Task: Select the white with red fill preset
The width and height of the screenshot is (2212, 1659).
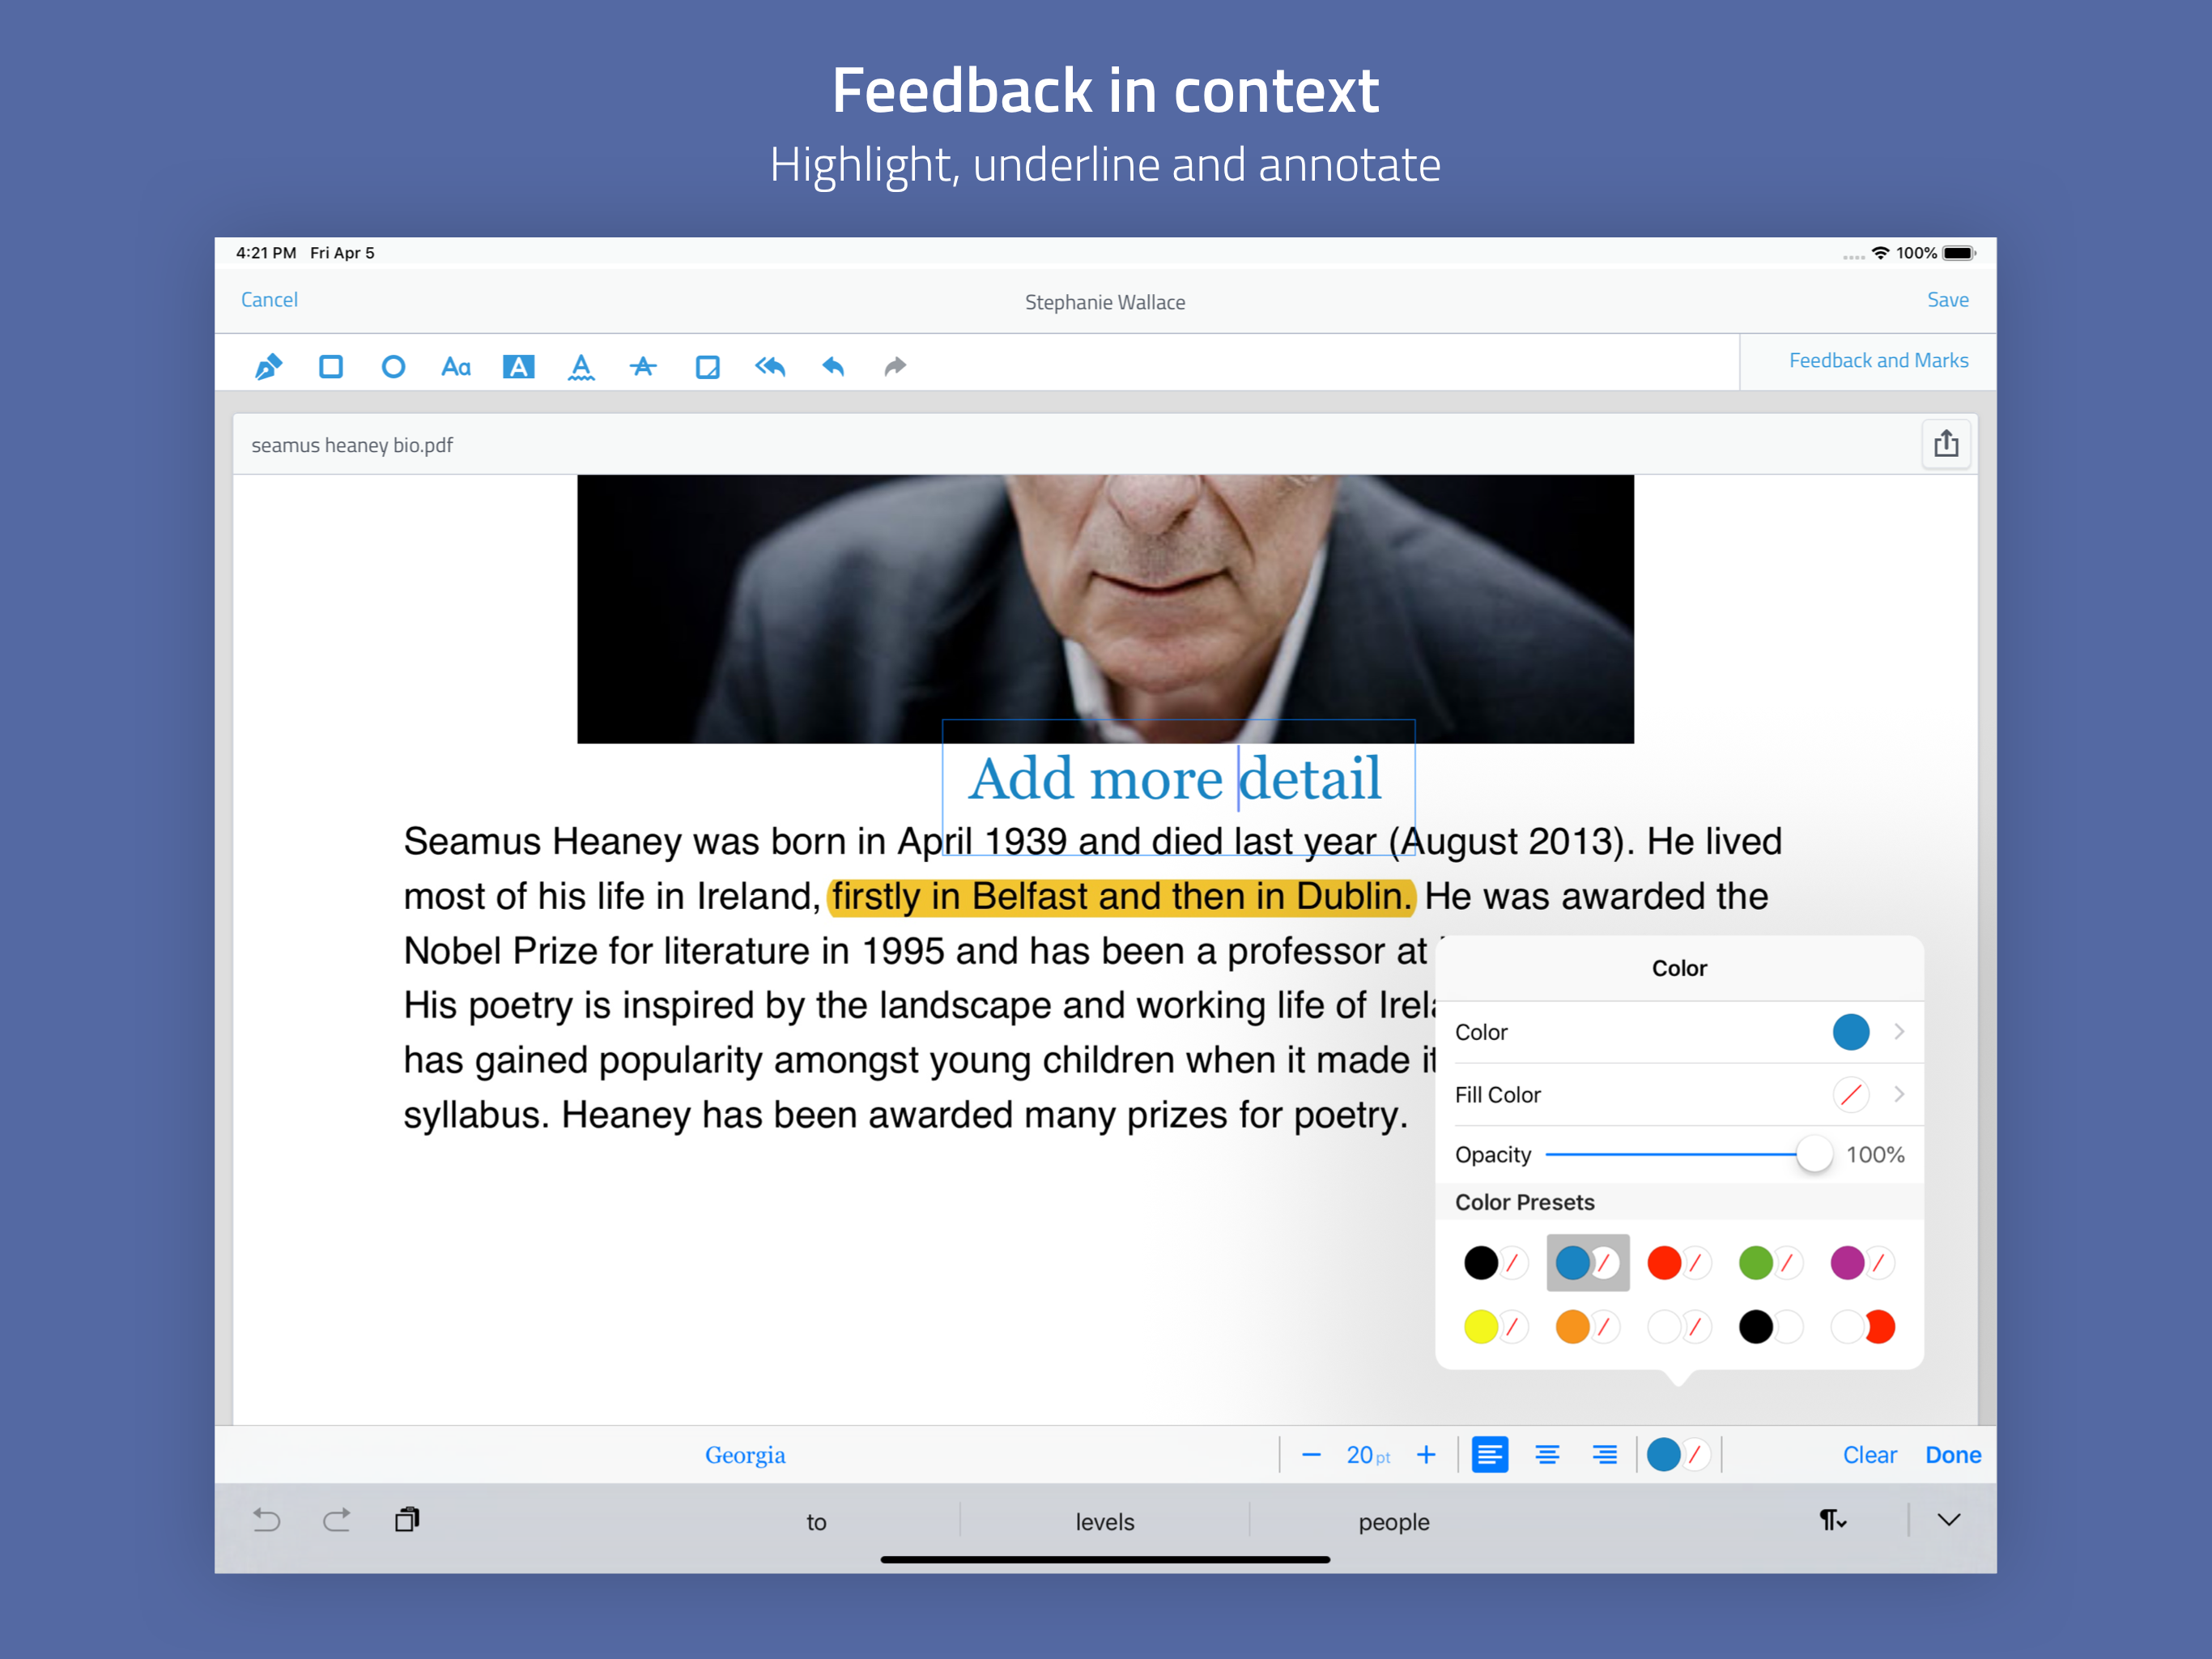Action: pyautogui.click(x=1862, y=1327)
